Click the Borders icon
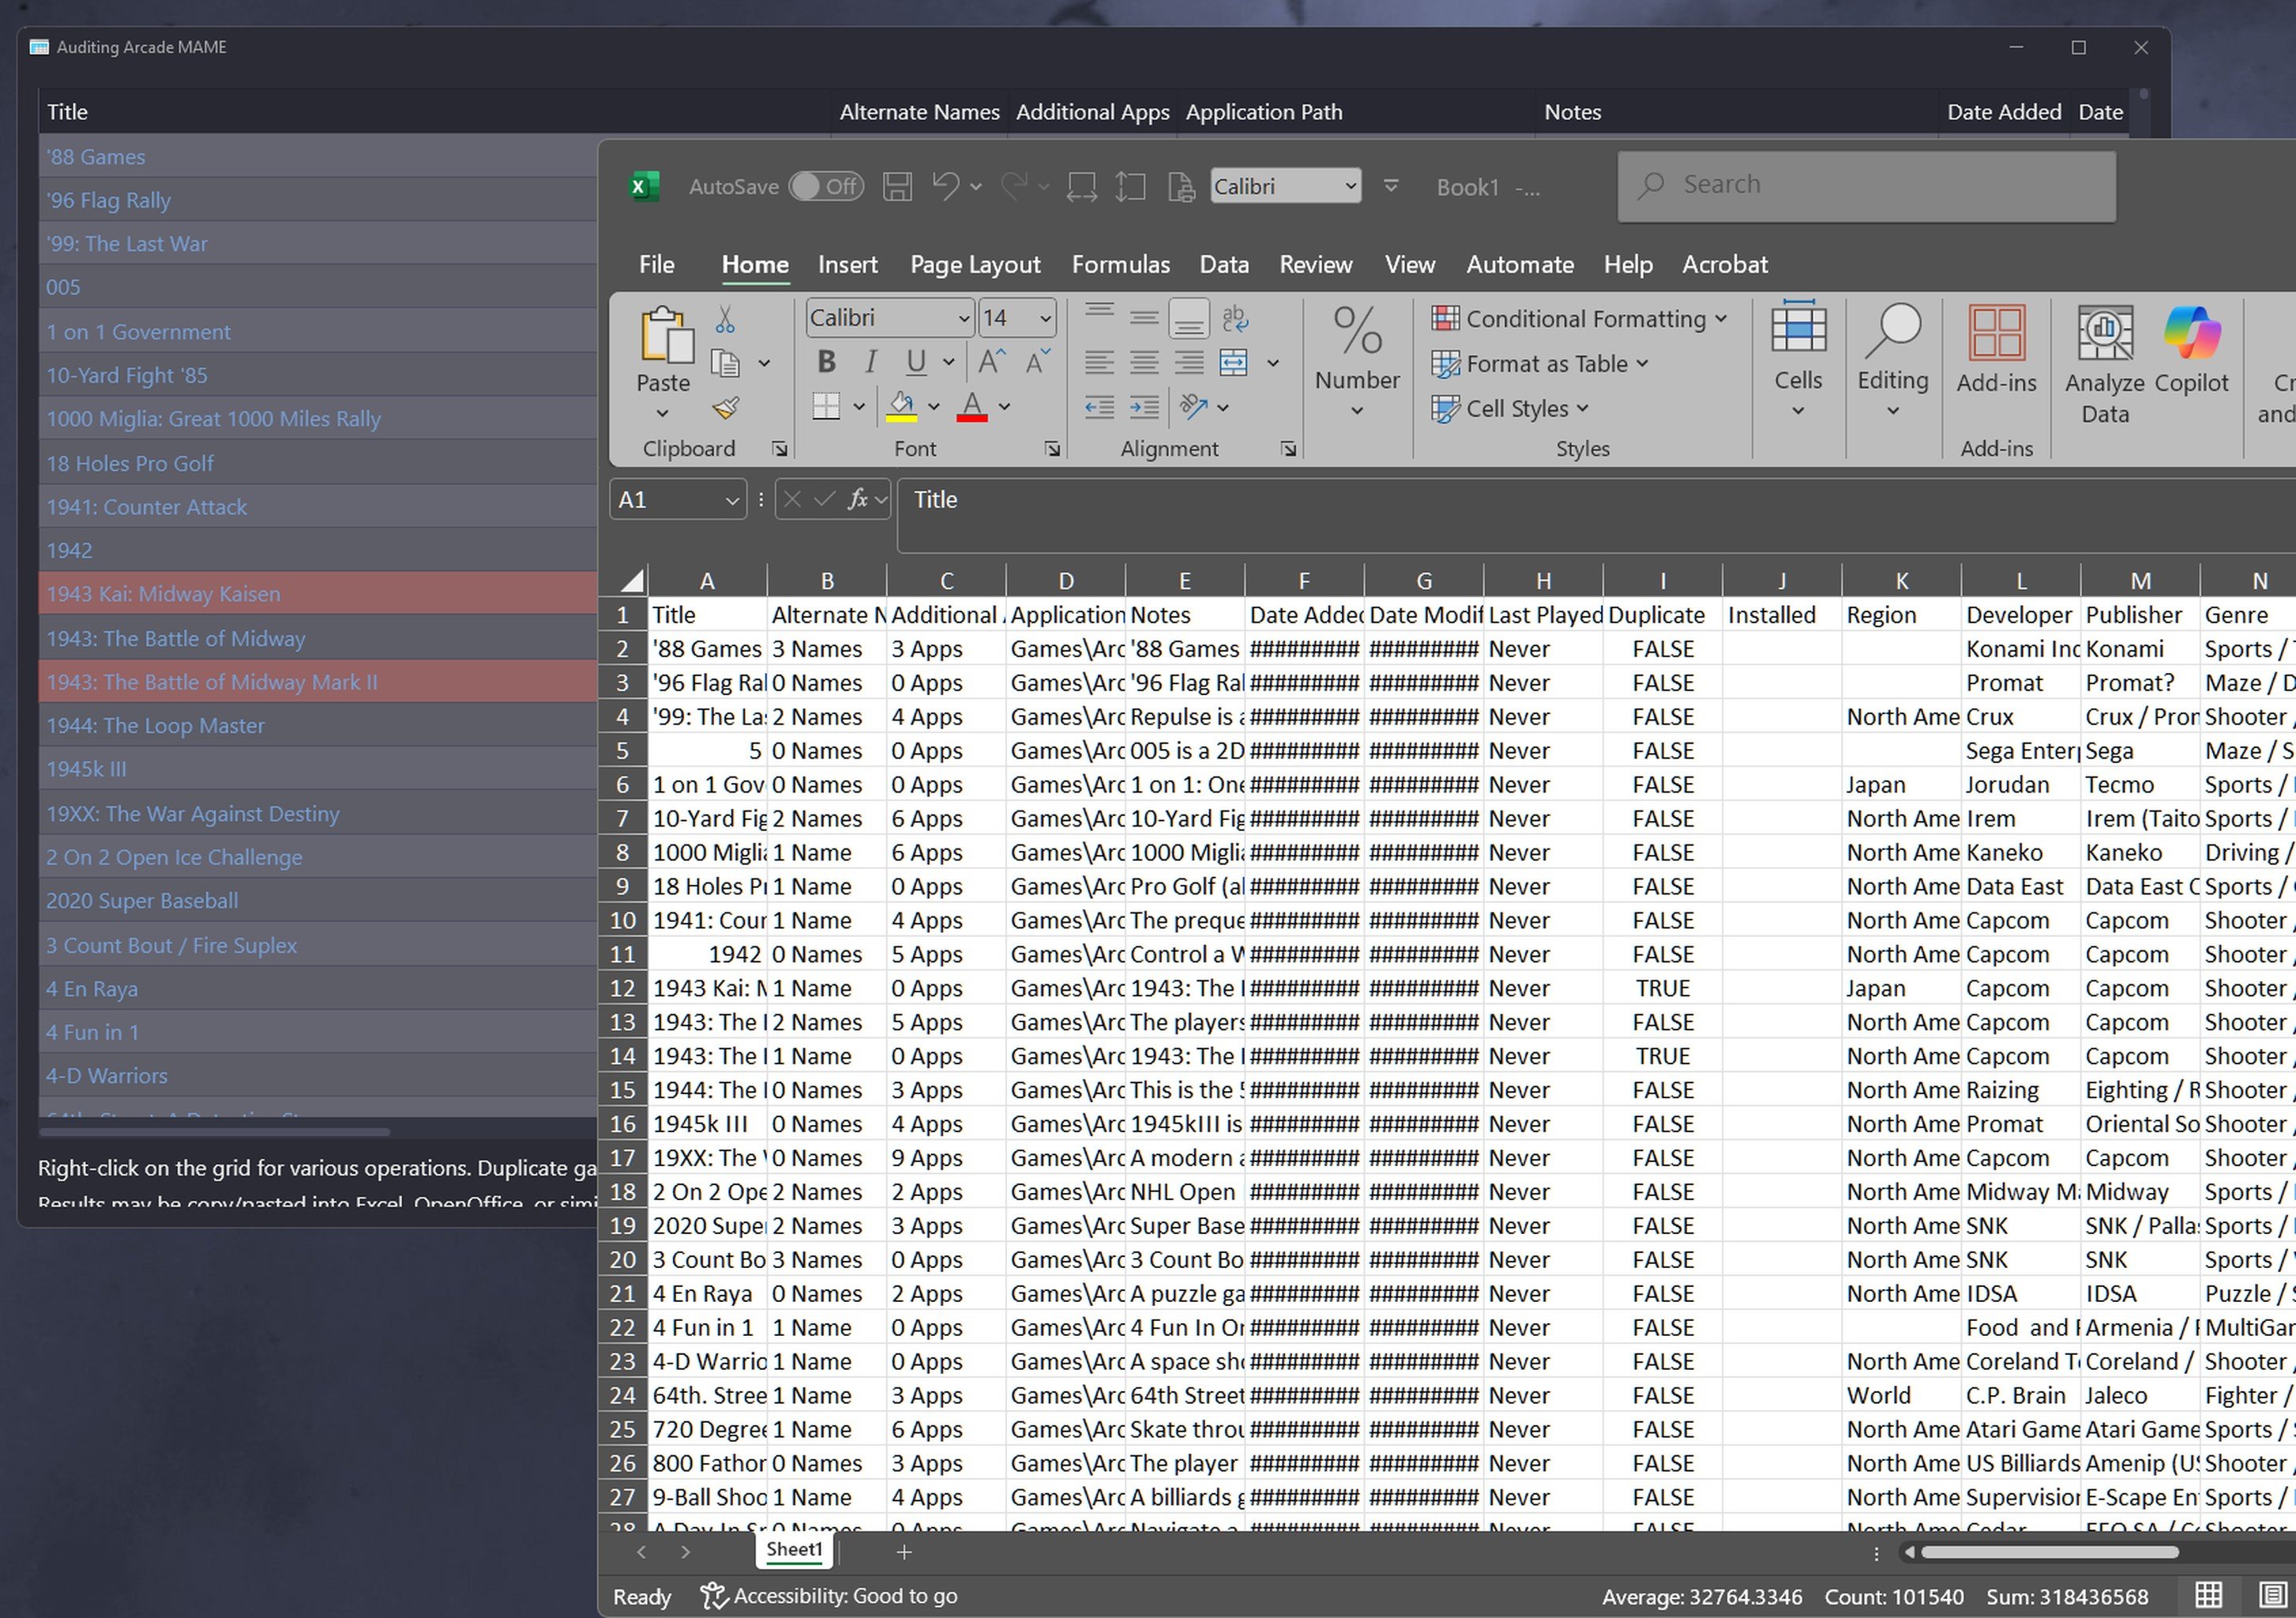 pos(826,407)
